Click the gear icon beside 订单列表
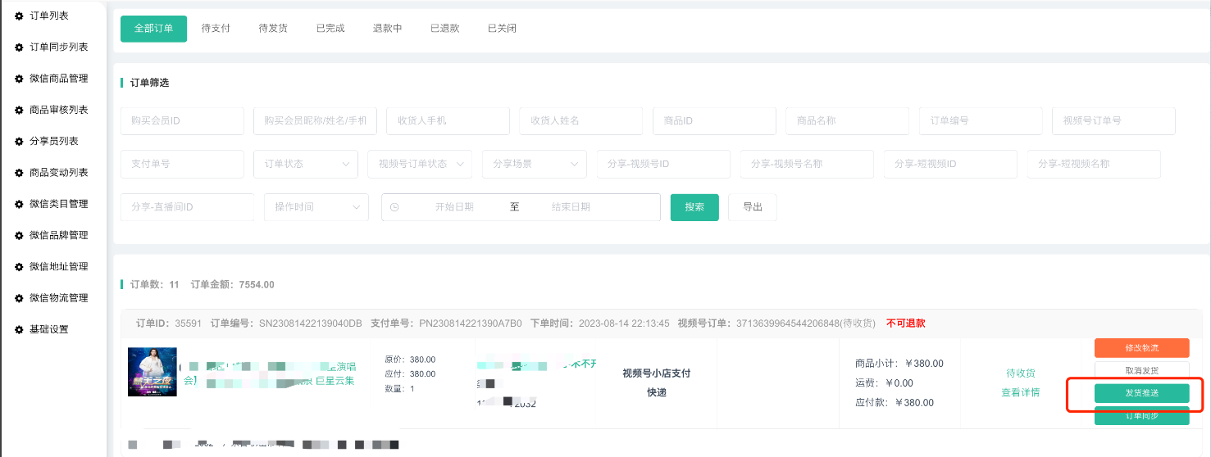Image resolution: width=1211 pixels, height=457 pixels. pyautogui.click(x=19, y=16)
